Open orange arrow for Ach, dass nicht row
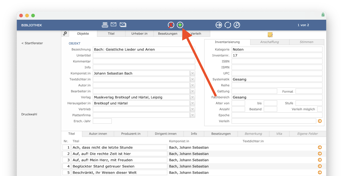This screenshot has width=343, height=176. point(320,147)
